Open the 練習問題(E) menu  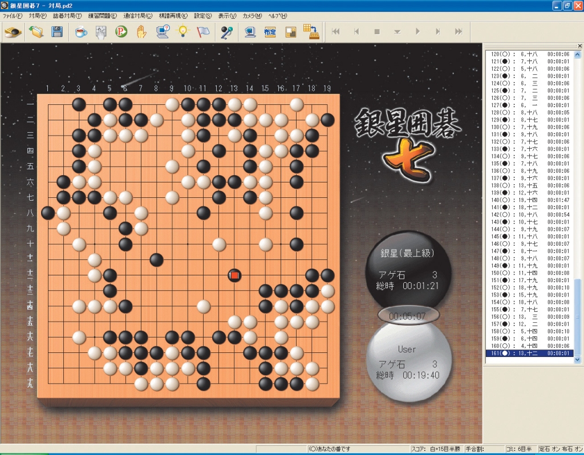(103, 15)
